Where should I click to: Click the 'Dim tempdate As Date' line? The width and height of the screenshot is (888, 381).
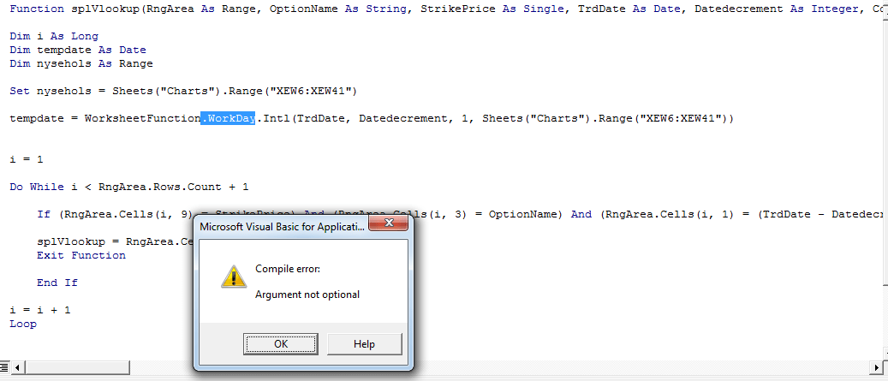tap(78, 50)
